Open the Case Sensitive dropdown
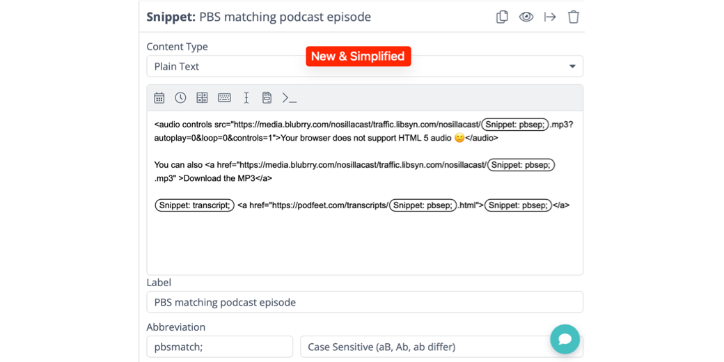This screenshot has width=724, height=362. [x=425, y=347]
